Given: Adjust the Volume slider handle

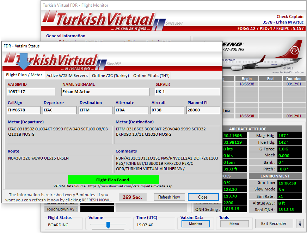Looking at the screenshot, I should pyautogui.click(x=108, y=225).
